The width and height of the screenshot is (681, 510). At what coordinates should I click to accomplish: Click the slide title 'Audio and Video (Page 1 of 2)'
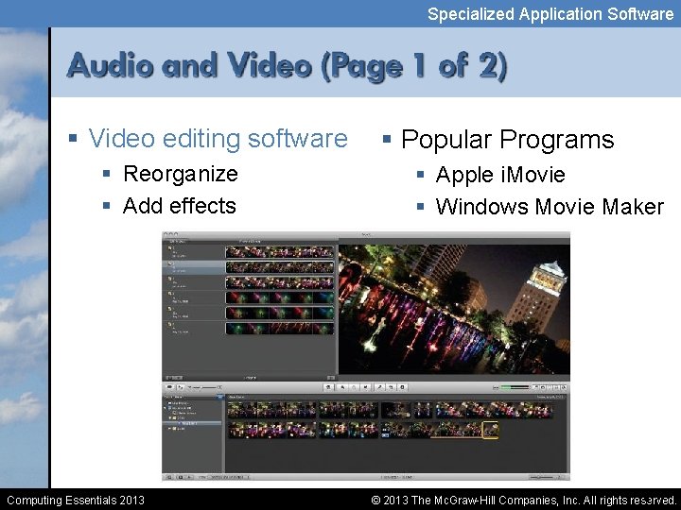coord(288,66)
